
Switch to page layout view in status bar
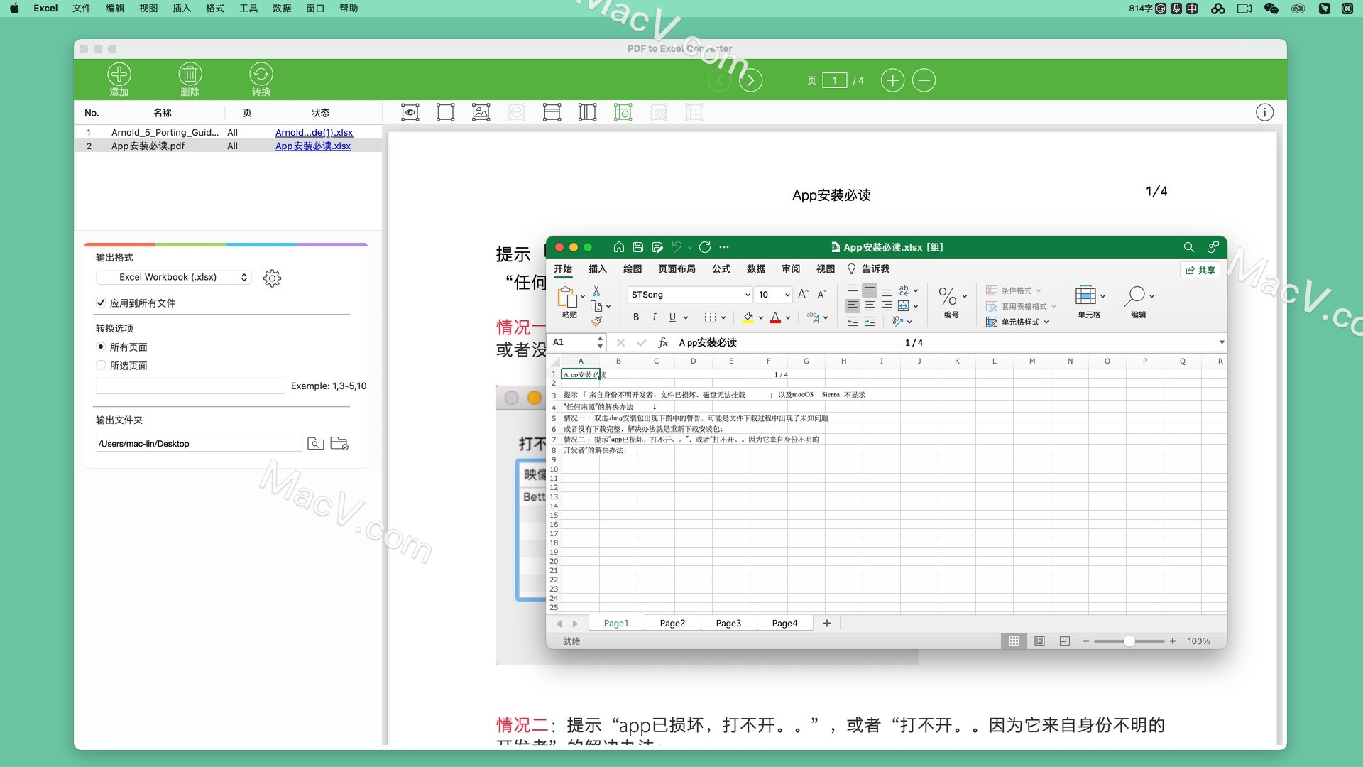pos(1039,641)
